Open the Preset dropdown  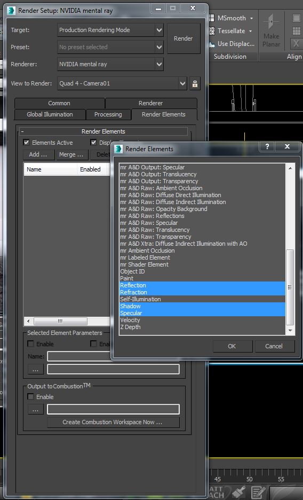coord(159,47)
